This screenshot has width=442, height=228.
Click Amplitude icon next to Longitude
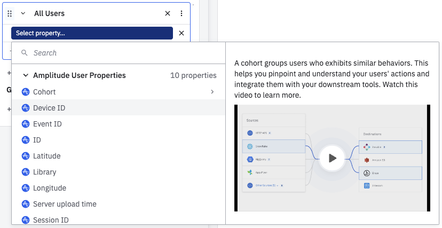click(x=26, y=188)
